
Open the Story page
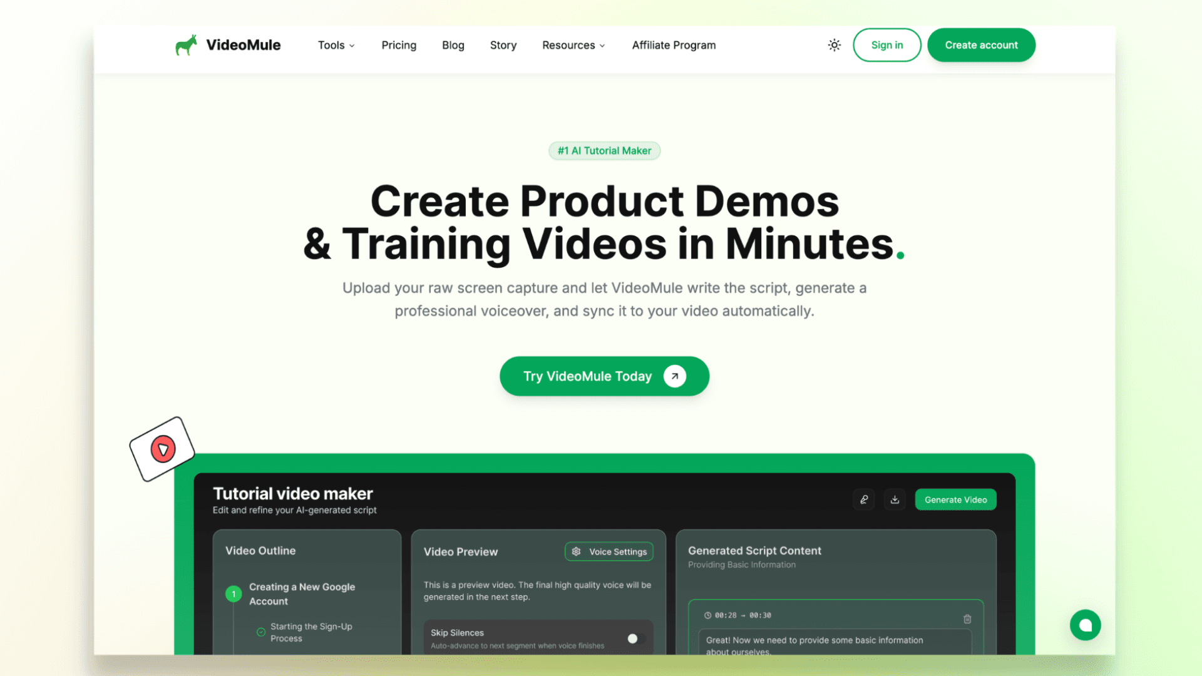tap(503, 45)
